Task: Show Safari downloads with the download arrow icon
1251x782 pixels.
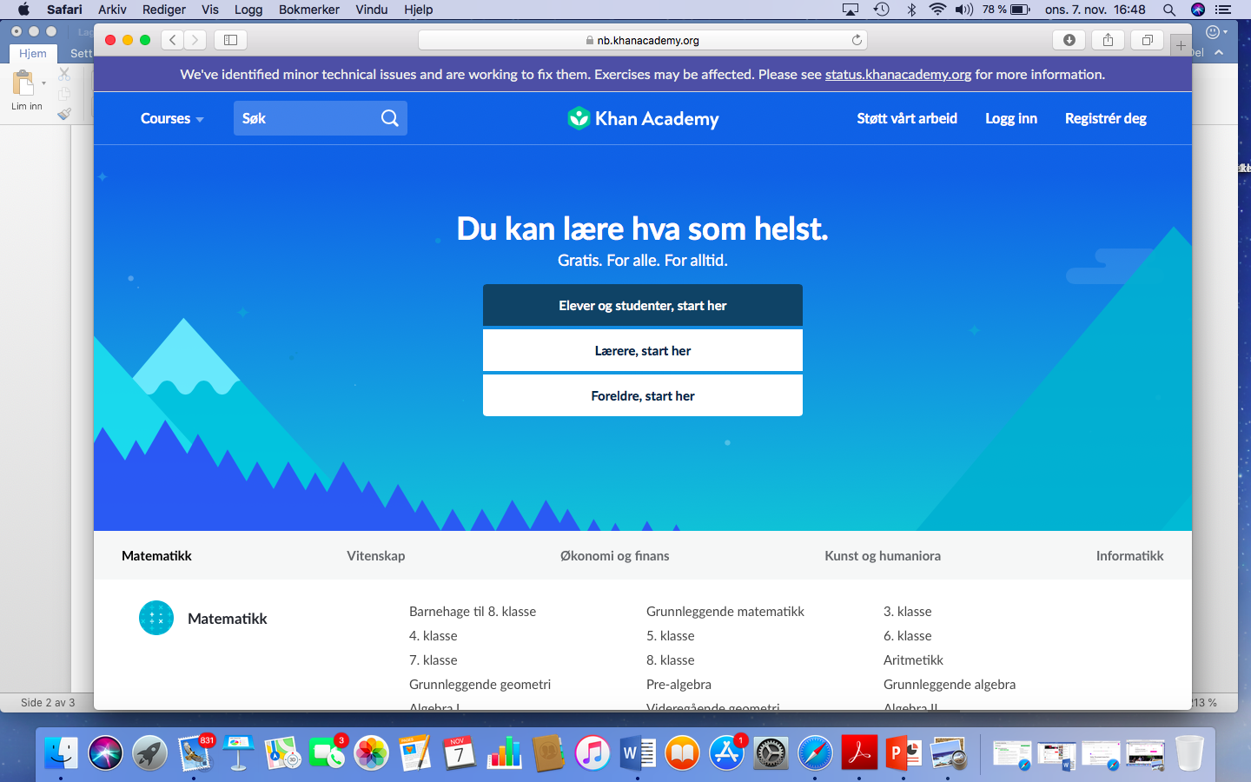Action: [x=1069, y=40]
